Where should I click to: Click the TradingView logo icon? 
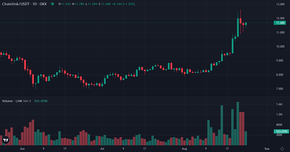tap(6, 140)
